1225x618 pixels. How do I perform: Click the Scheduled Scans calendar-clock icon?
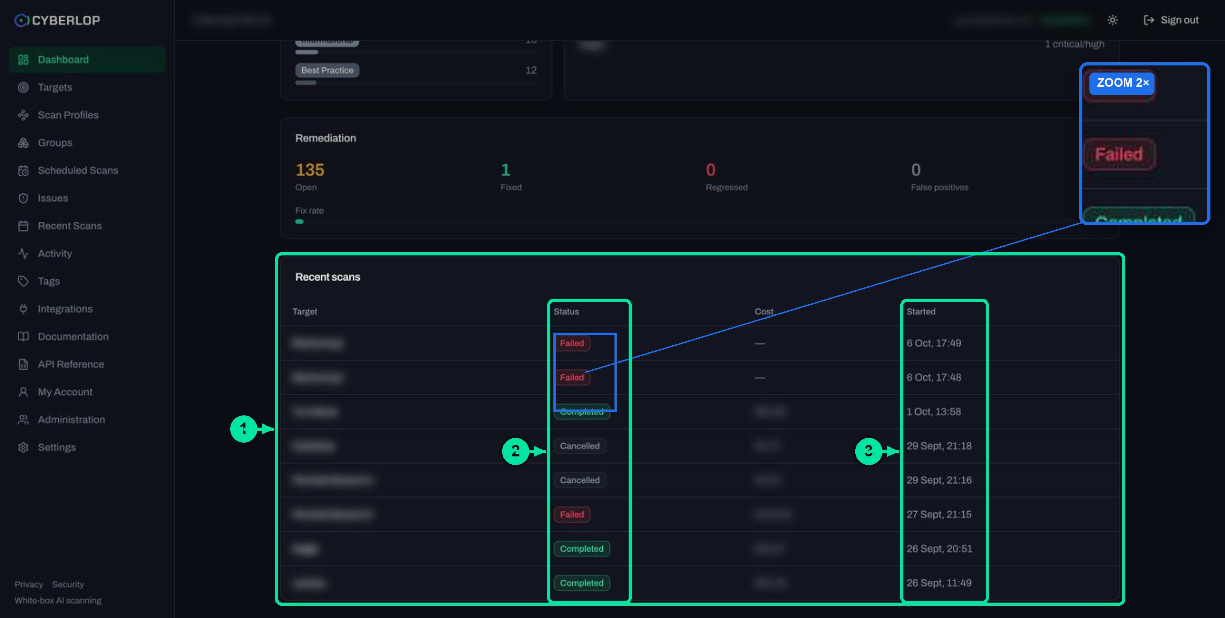23,170
